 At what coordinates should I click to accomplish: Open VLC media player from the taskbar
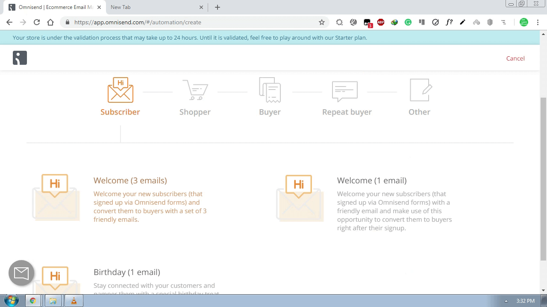[74, 301]
